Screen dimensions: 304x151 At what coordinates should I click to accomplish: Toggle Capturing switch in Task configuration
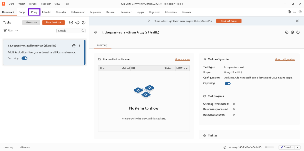point(228,84)
